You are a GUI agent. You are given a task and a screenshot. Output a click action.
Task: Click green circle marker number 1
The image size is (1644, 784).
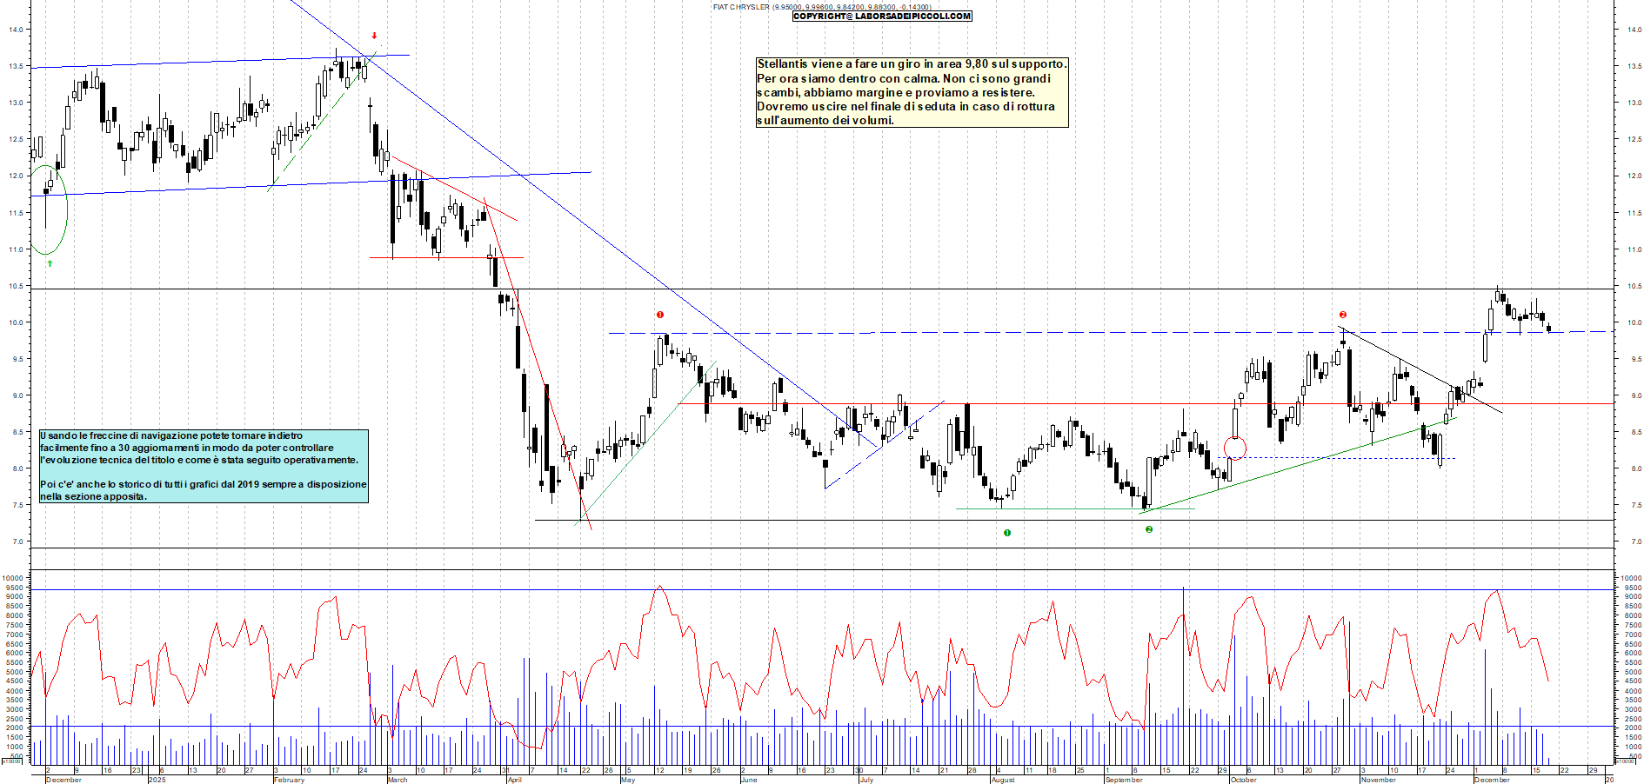pos(1007,533)
